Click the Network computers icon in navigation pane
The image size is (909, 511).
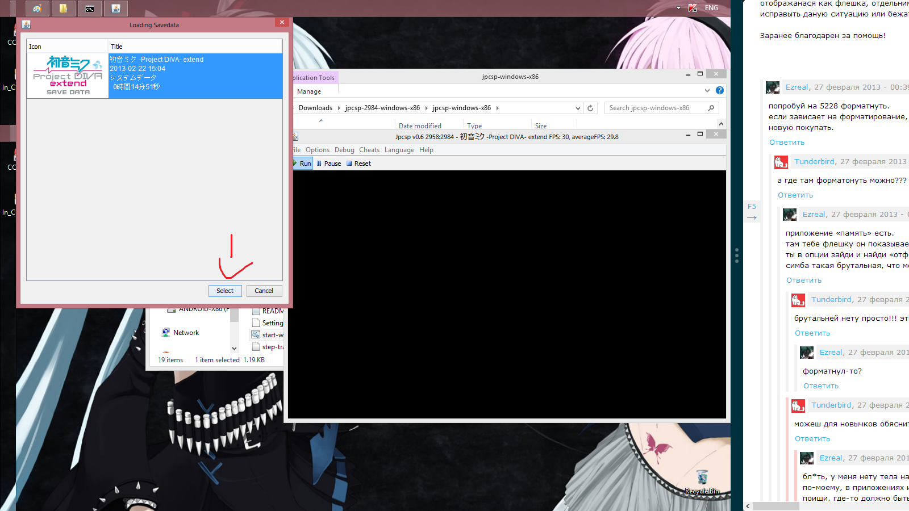[166, 333]
